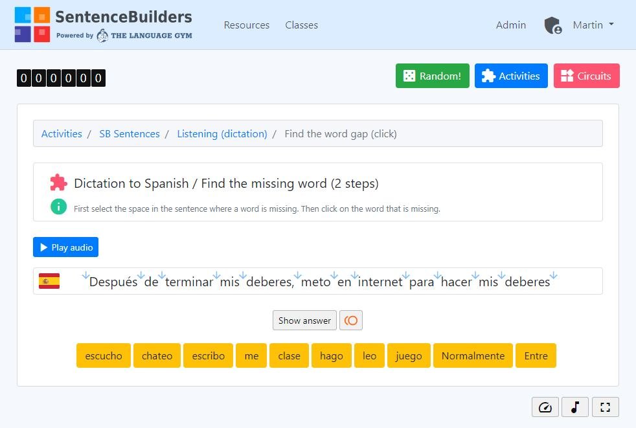Click the SentenceBuilders logo
Viewport: 636px width, 428px height.
[x=104, y=25]
